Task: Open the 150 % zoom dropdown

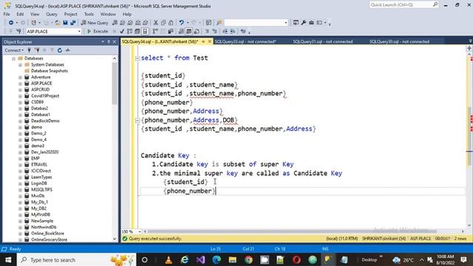Action: coord(140,231)
